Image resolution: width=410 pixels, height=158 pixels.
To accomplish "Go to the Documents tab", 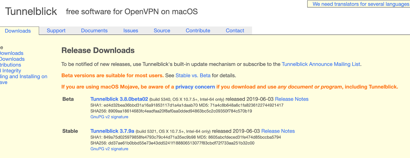I will (x=94, y=31).
